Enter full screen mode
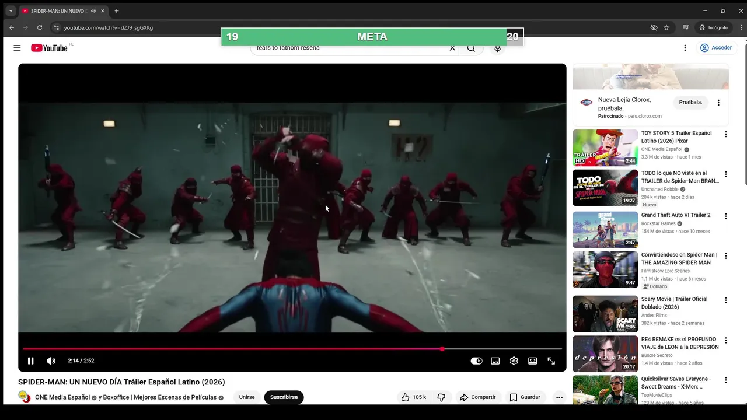 click(551, 361)
